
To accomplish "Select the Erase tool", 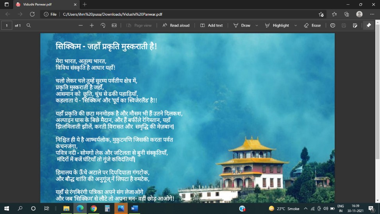I will (x=312, y=25).
